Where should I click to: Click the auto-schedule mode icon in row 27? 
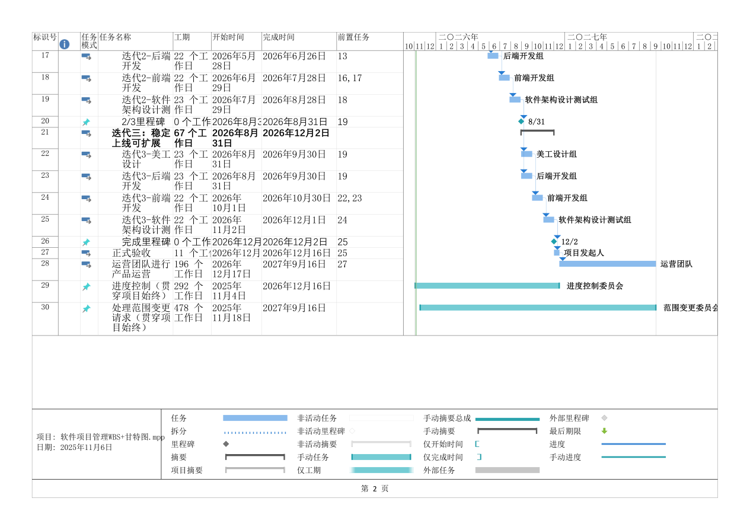[x=86, y=253]
